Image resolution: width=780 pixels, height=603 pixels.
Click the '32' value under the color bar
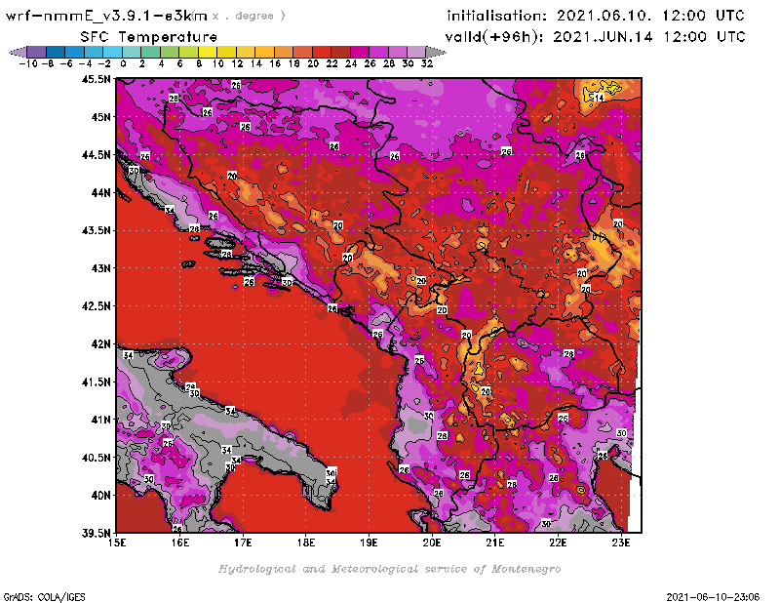[x=427, y=63]
